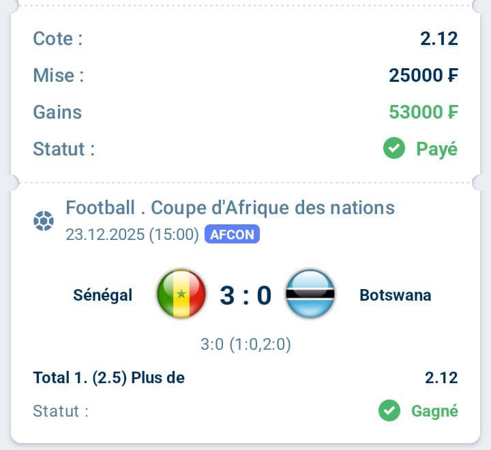Click the Total 1. (2.5) Plus de bet
The height and width of the screenshot is (450, 491).
pyautogui.click(x=109, y=378)
